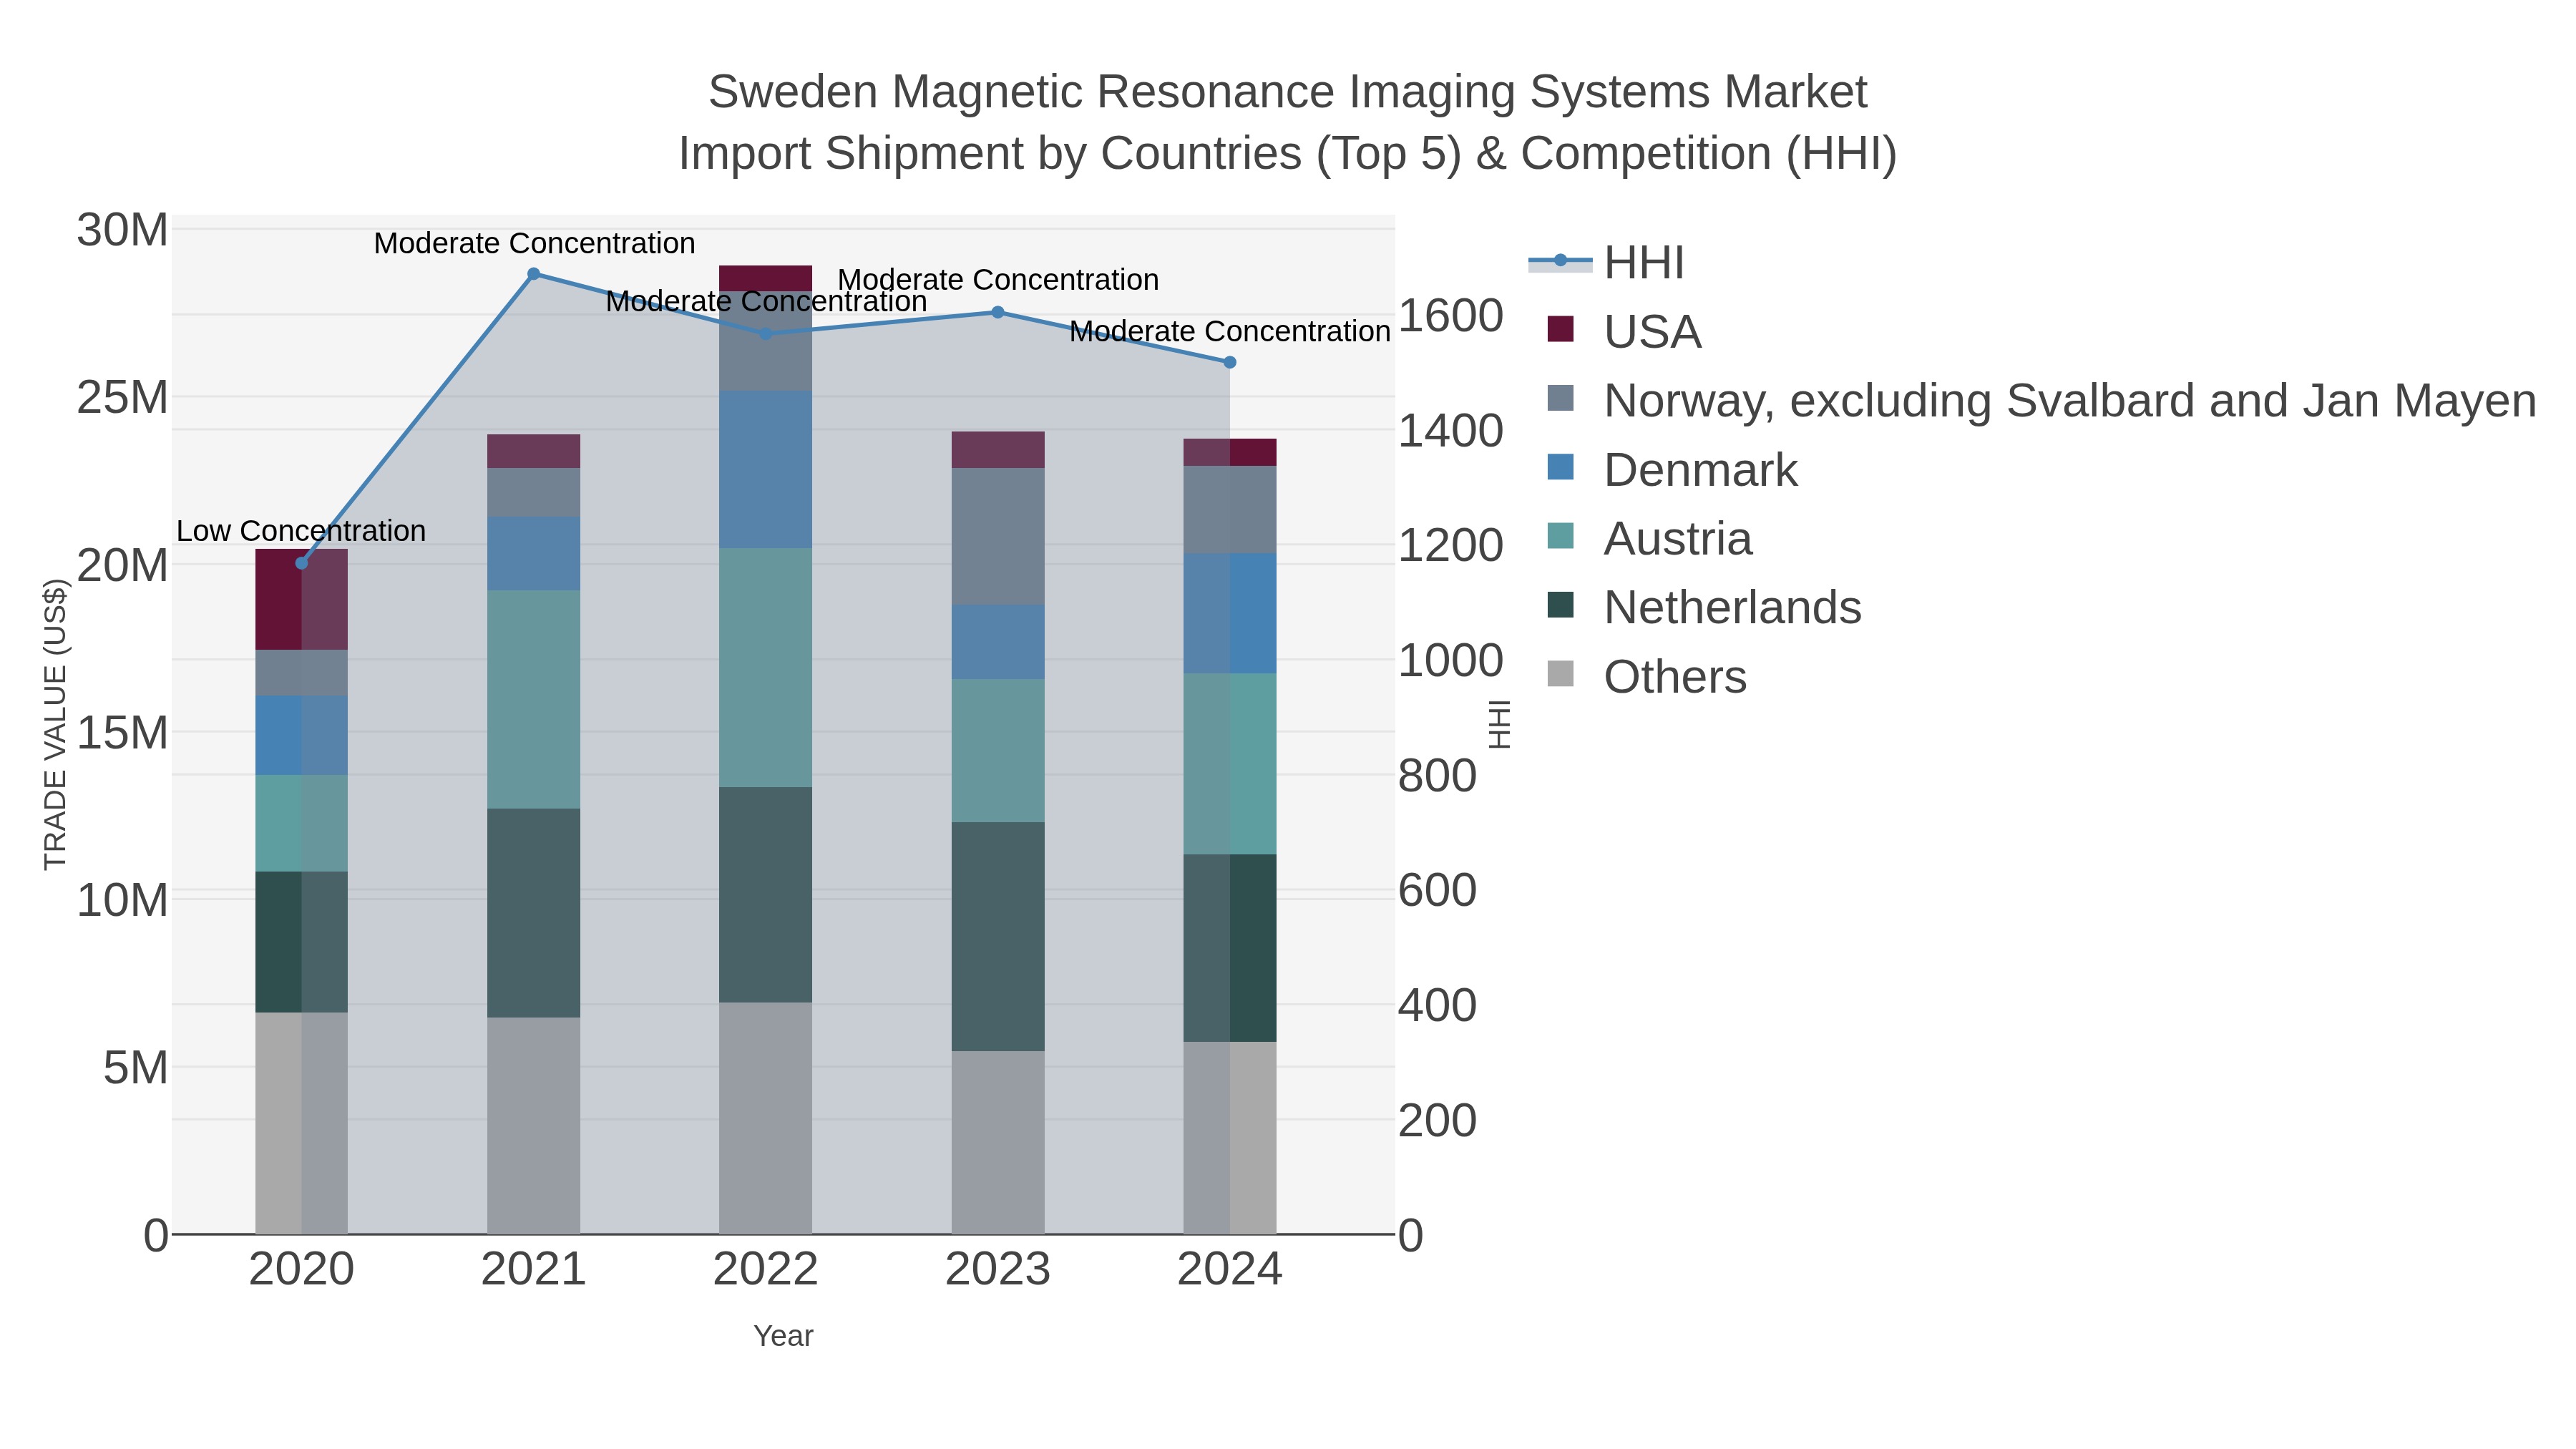Screen dimensions: 2576x1449
Task: Click the 2021 Others bar segment
Action: (534, 1125)
